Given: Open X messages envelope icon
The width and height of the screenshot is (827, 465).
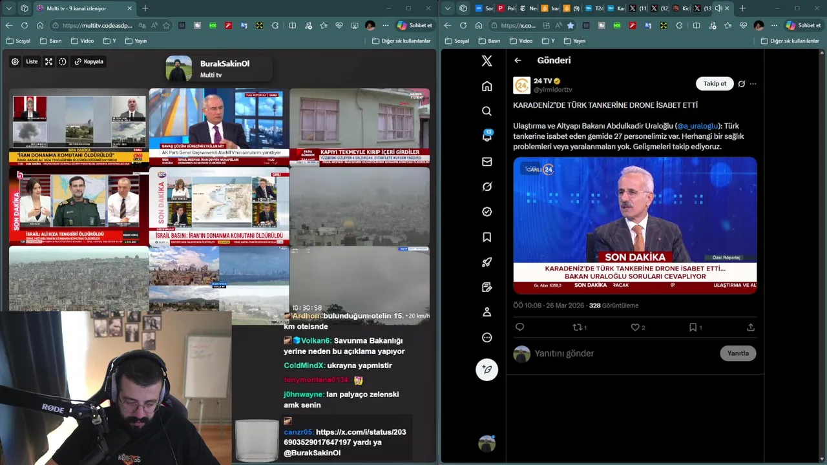Looking at the screenshot, I should tap(487, 161).
